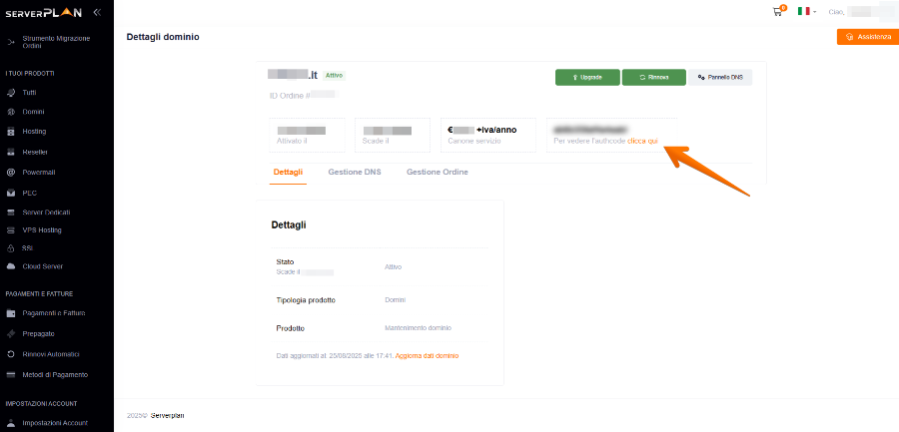This screenshot has height=432, width=899.
Task: Switch to the Gestione Ordine tab
Action: (x=437, y=173)
